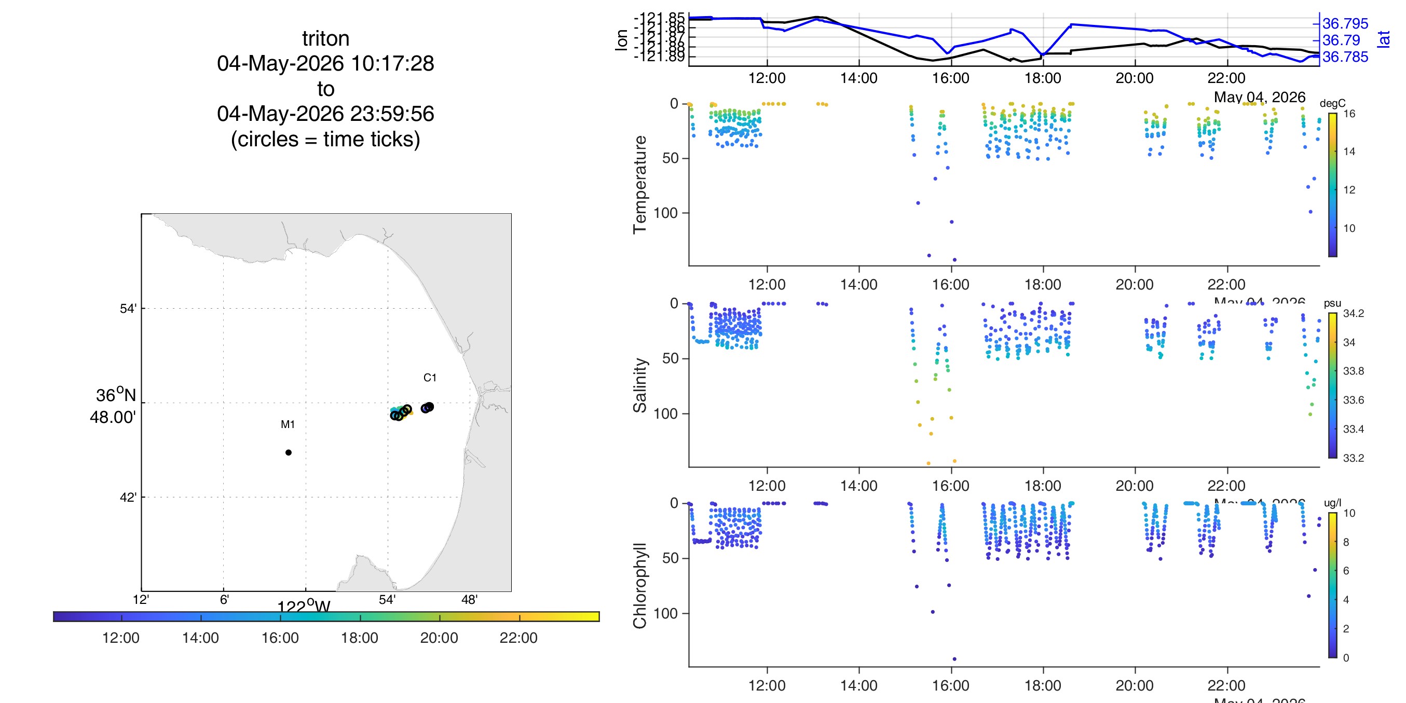Image resolution: width=1406 pixels, height=703 pixels.
Task: Click the 16:00 tick under Temperature plot
Action: (x=951, y=284)
